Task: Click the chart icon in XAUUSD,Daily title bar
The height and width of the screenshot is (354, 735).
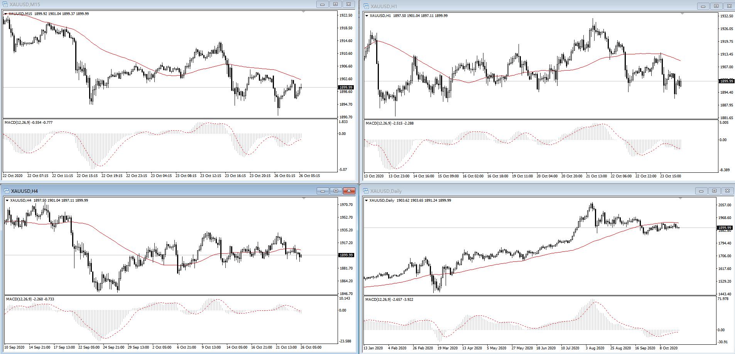Action: [366, 191]
